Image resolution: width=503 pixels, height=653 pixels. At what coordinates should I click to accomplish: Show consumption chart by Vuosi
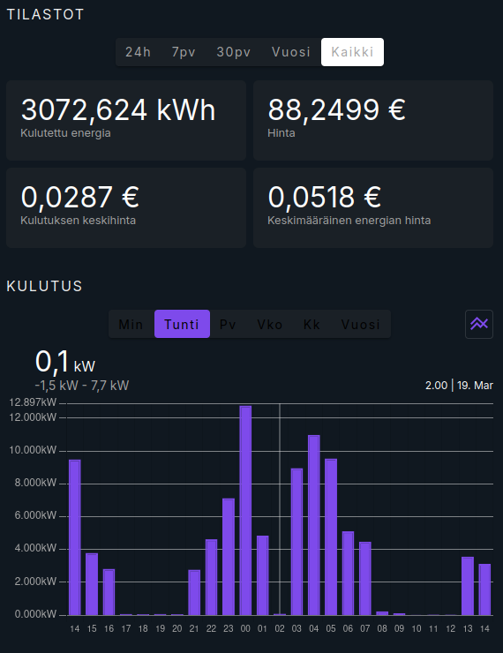[x=361, y=324]
